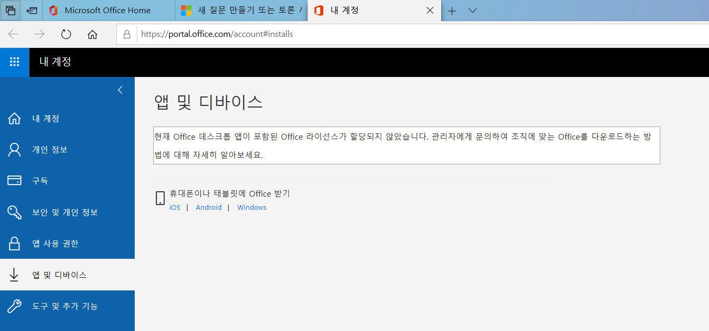
Task: Click the set tabs aside icon
Action: point(32,11)
